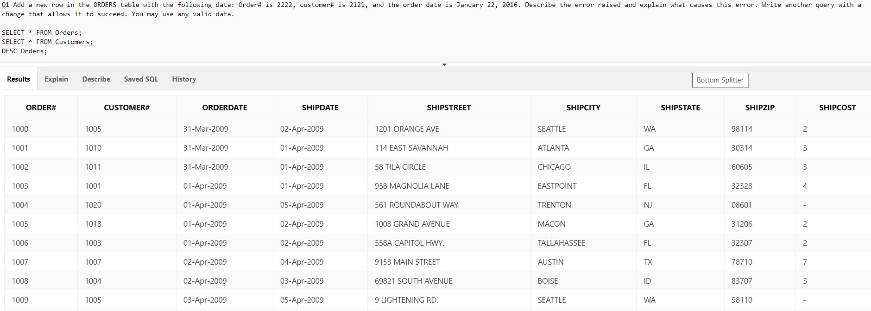Open the History tab
Image resolution: width=871 pixels, height=311 pixels.
(x=183, y=79)
